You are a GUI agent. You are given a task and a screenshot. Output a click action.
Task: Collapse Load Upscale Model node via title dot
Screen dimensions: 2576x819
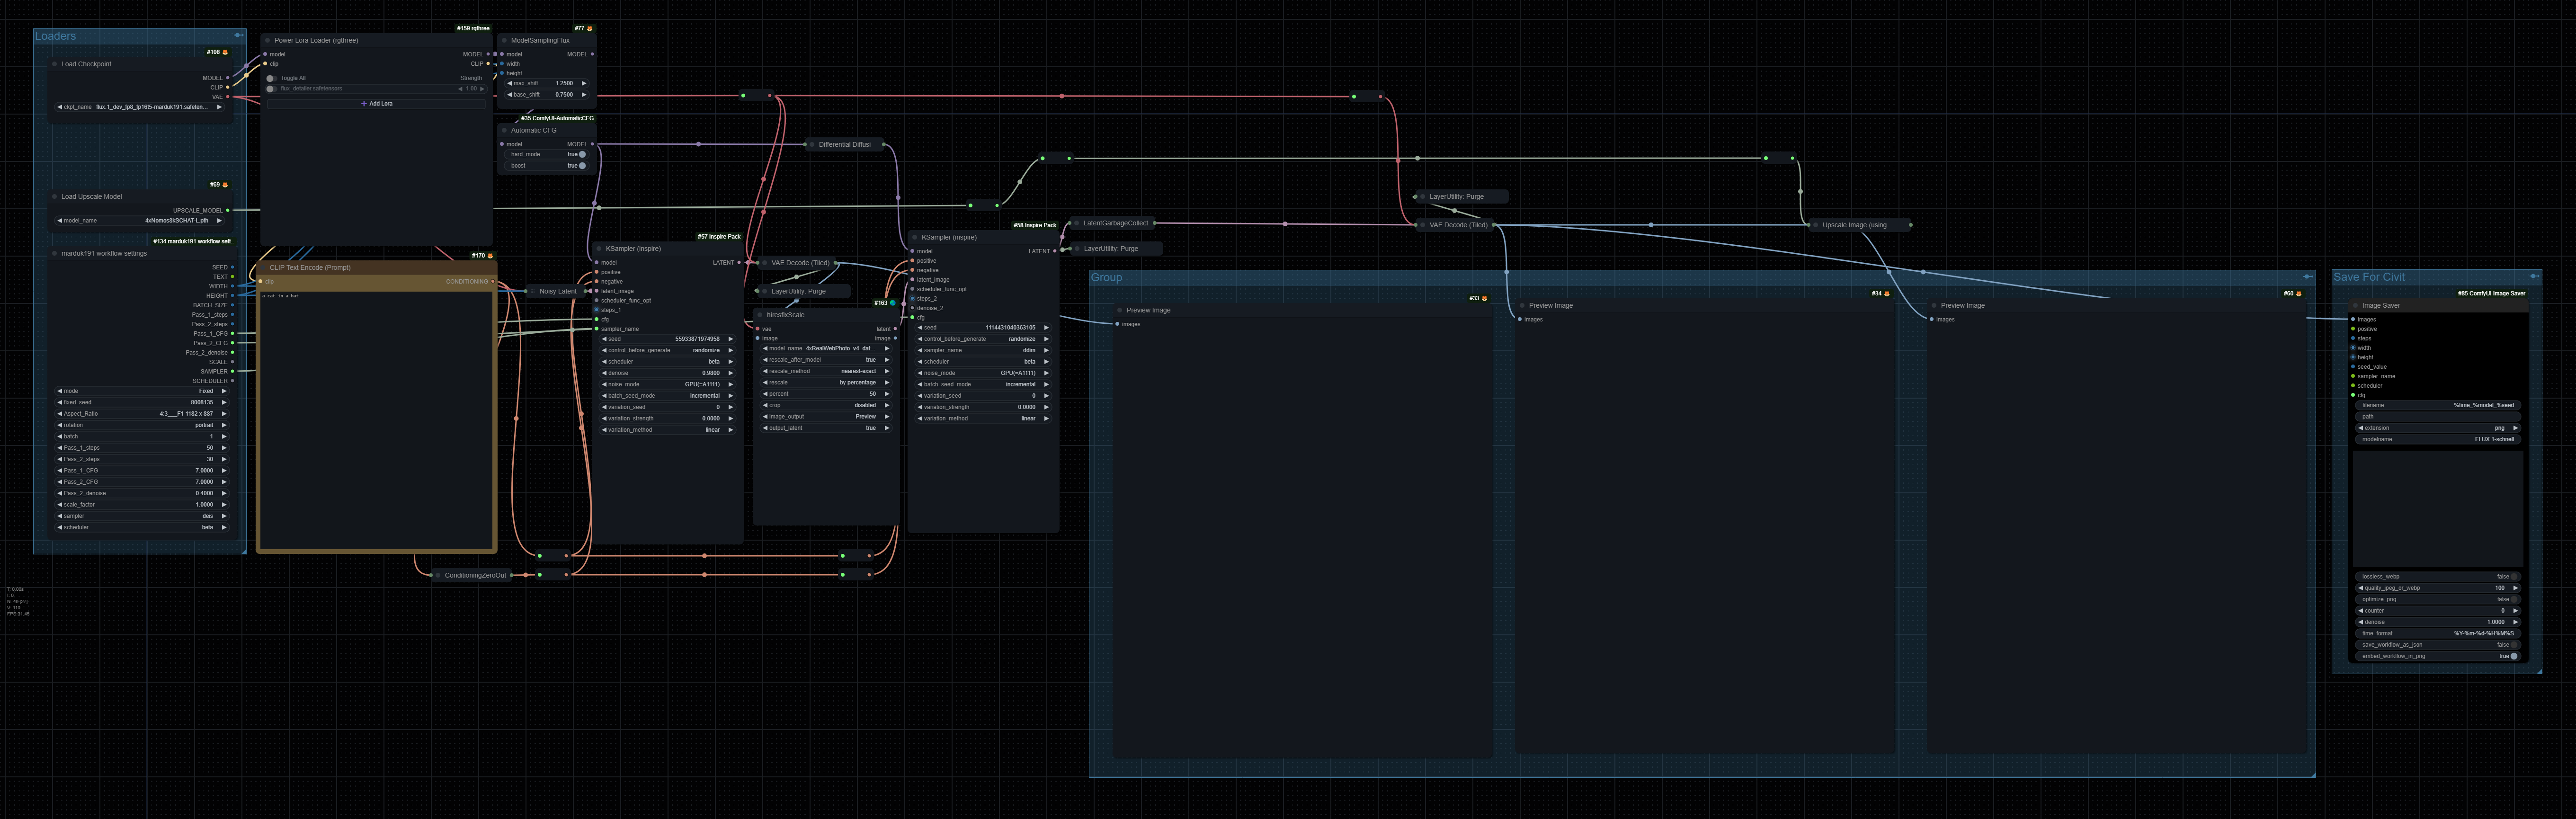[55, 197]
